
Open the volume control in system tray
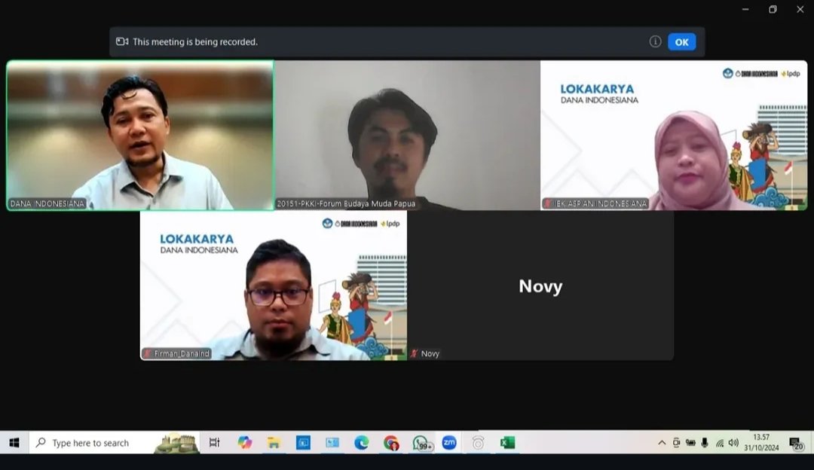pos(733,443)
